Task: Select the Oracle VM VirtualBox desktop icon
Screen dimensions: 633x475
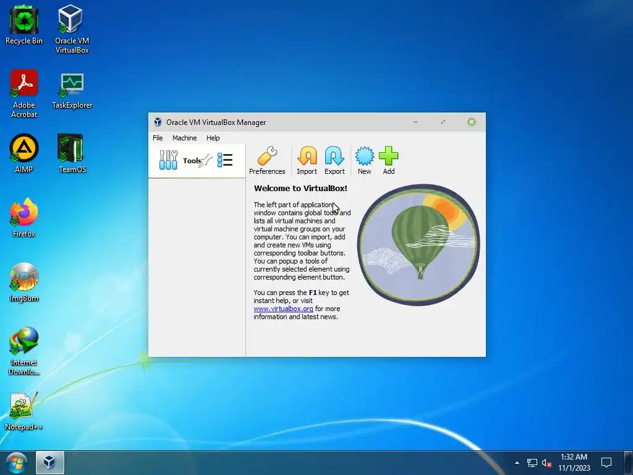Action: point(72,29)
